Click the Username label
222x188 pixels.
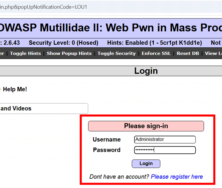[107, 139]
